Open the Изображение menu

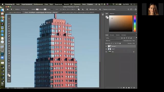tap(38, 4)
